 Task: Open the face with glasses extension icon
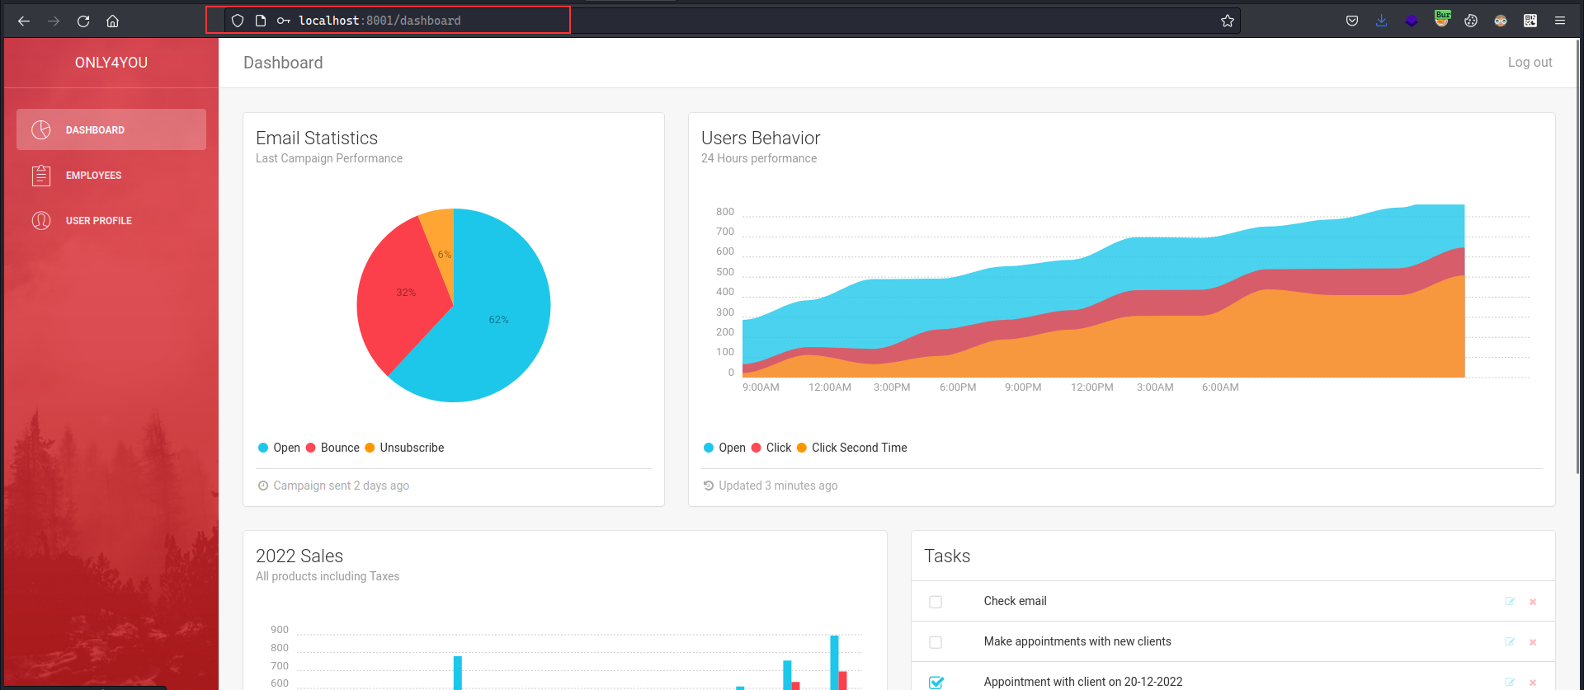[x=1501, y=21]
